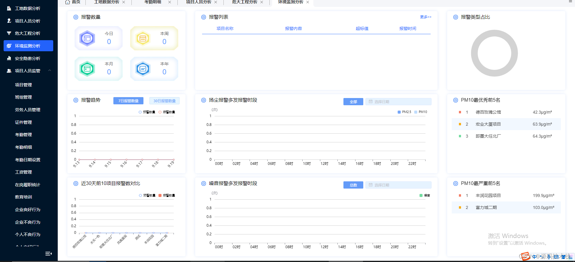The image size is (575, 262).
Task: Open 企业不良行为 in the sidebar
Action: (x=28, y=222)
